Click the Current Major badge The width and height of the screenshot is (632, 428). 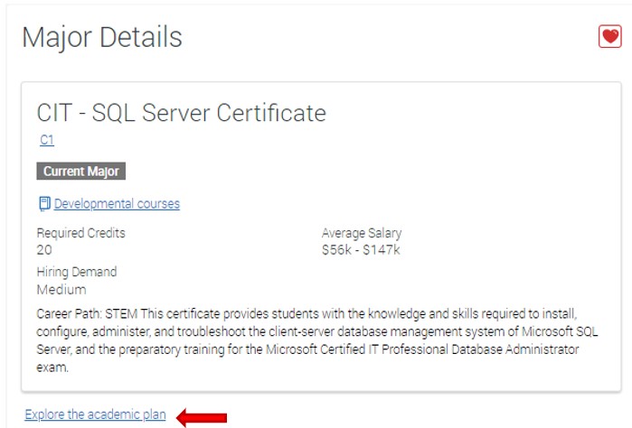tap(81, 172)
